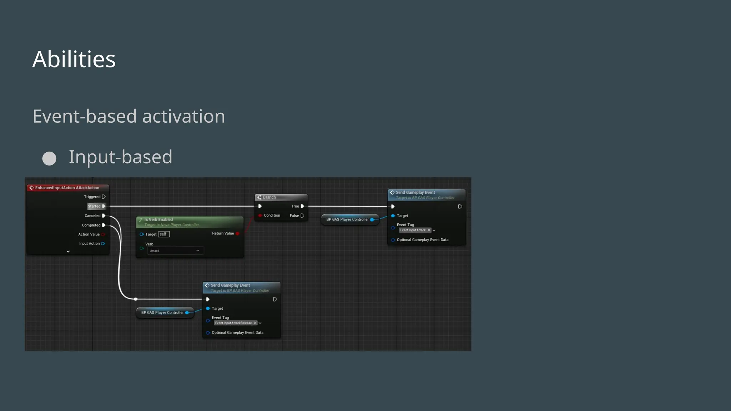Screen dimensions: 731x411
Task: Click the event diamond icon on EnhancedInputAction
Action: click(x=31, y=188)
